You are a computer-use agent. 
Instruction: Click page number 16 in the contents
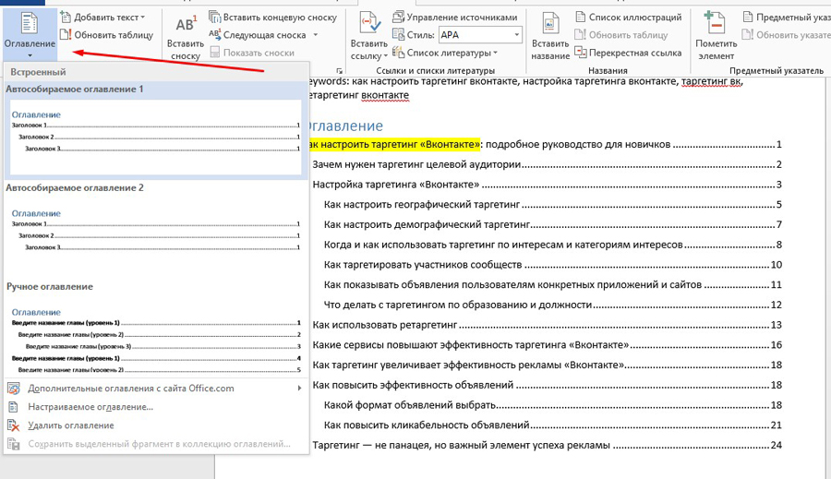coord(776,345)
